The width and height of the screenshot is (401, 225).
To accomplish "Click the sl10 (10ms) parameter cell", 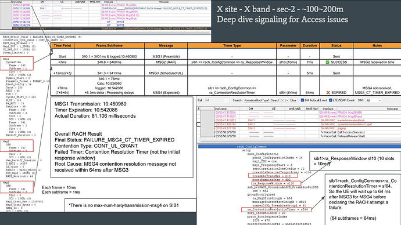I will point(288,62).
